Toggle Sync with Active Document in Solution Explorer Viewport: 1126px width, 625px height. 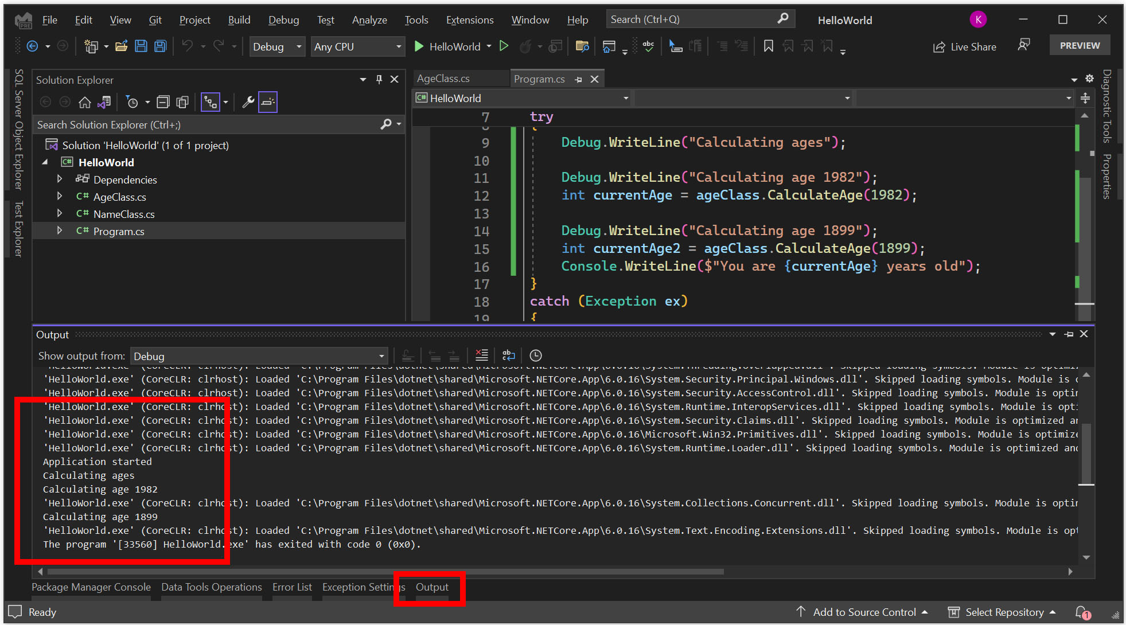tap(104, 102)
